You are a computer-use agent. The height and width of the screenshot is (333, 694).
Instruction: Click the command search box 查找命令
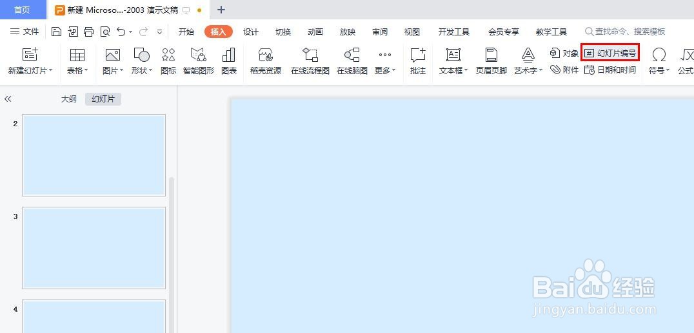[625, 32]
